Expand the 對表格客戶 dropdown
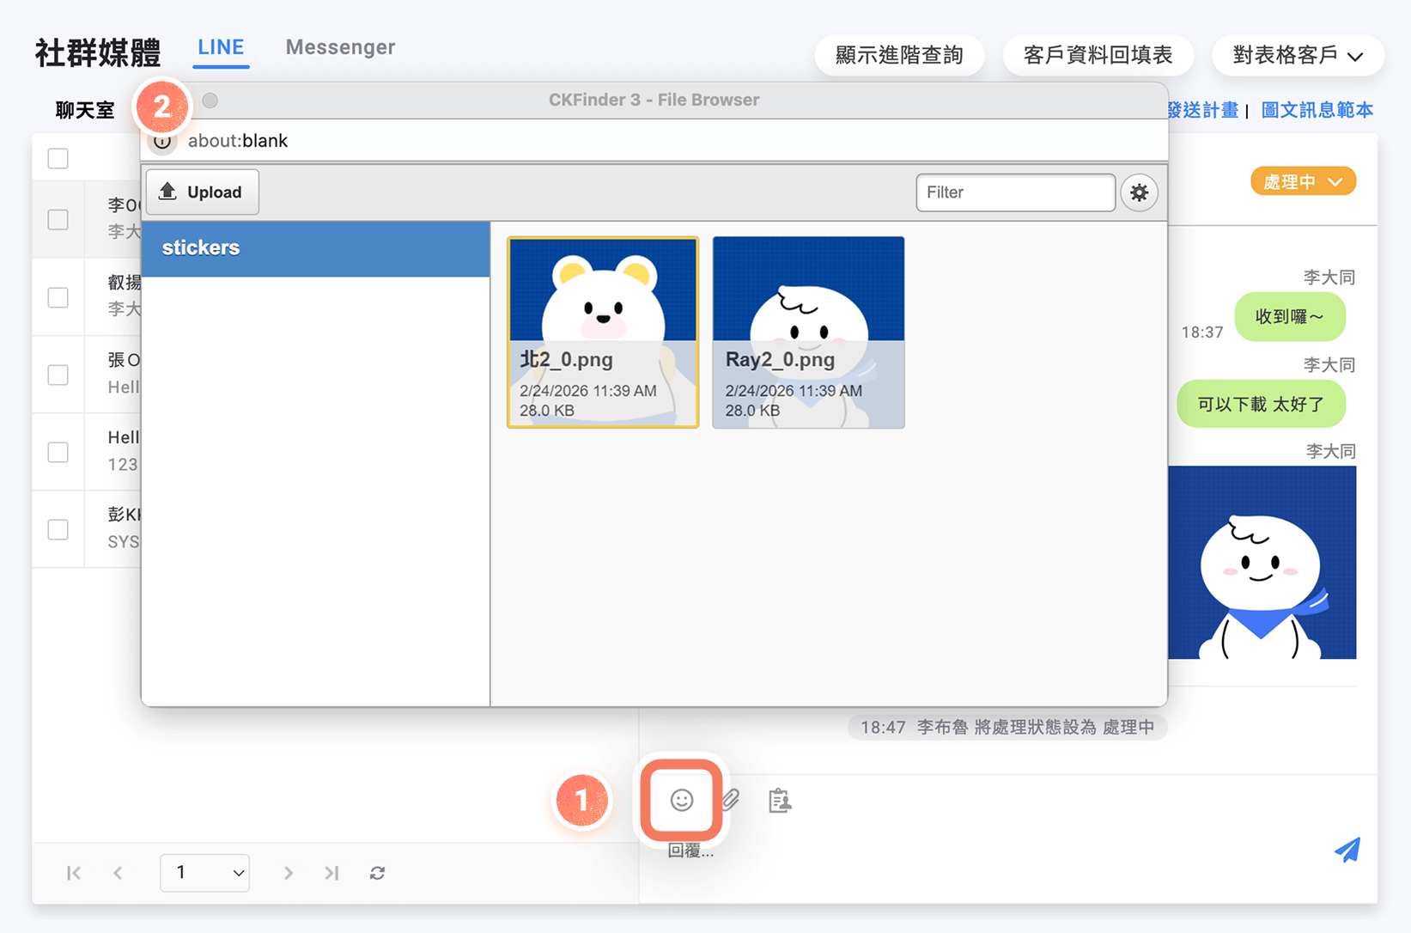Viewport: 1411px width, 933px height. [1298, 55]
